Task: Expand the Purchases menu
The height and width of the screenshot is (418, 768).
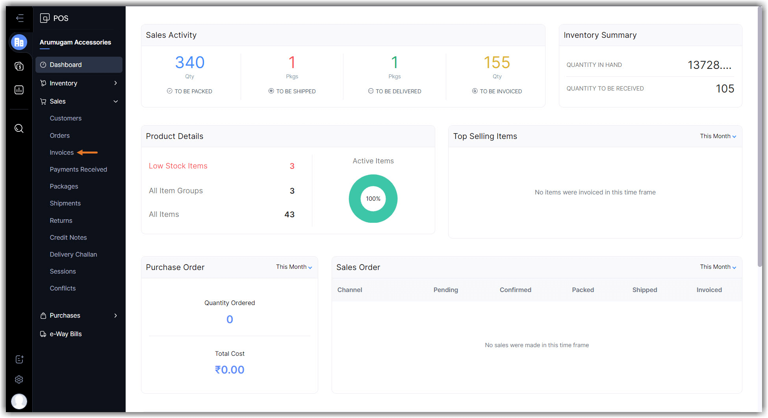Action: coord(115,316)
